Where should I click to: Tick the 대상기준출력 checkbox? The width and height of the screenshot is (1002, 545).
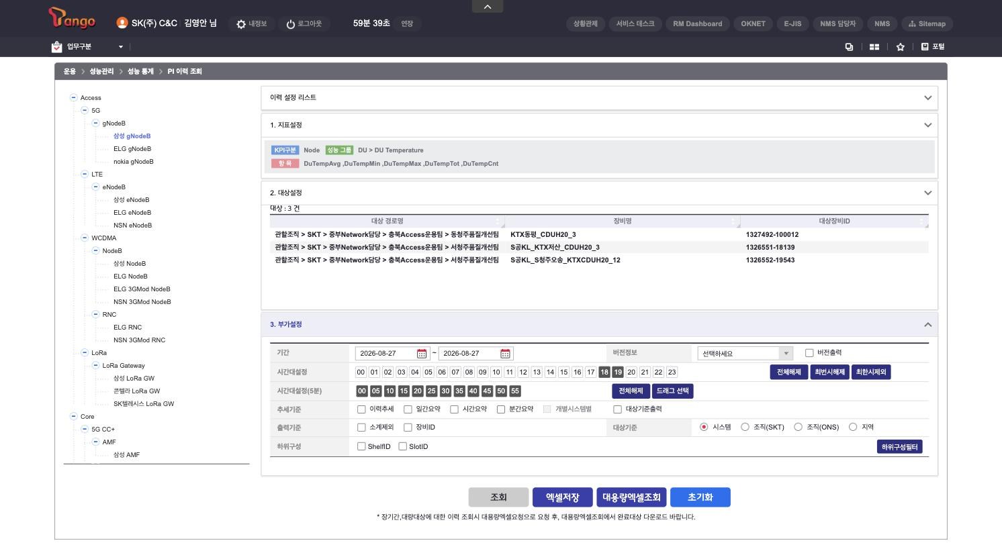click(617, 409)
